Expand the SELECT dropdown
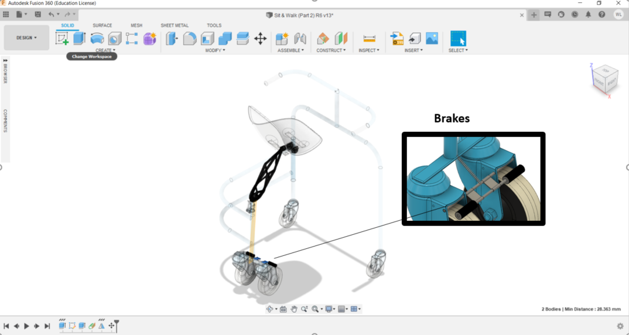 [458, 50]
